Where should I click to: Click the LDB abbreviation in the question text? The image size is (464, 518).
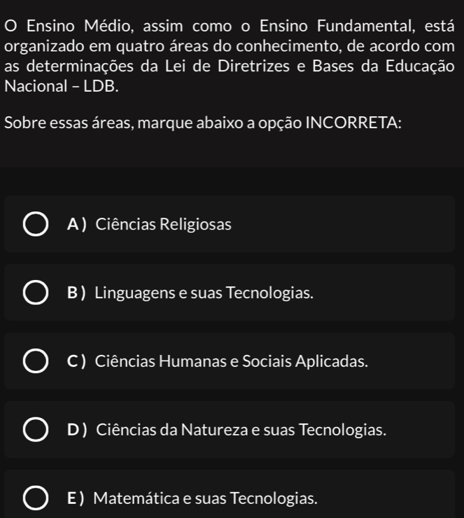[101, 86]
